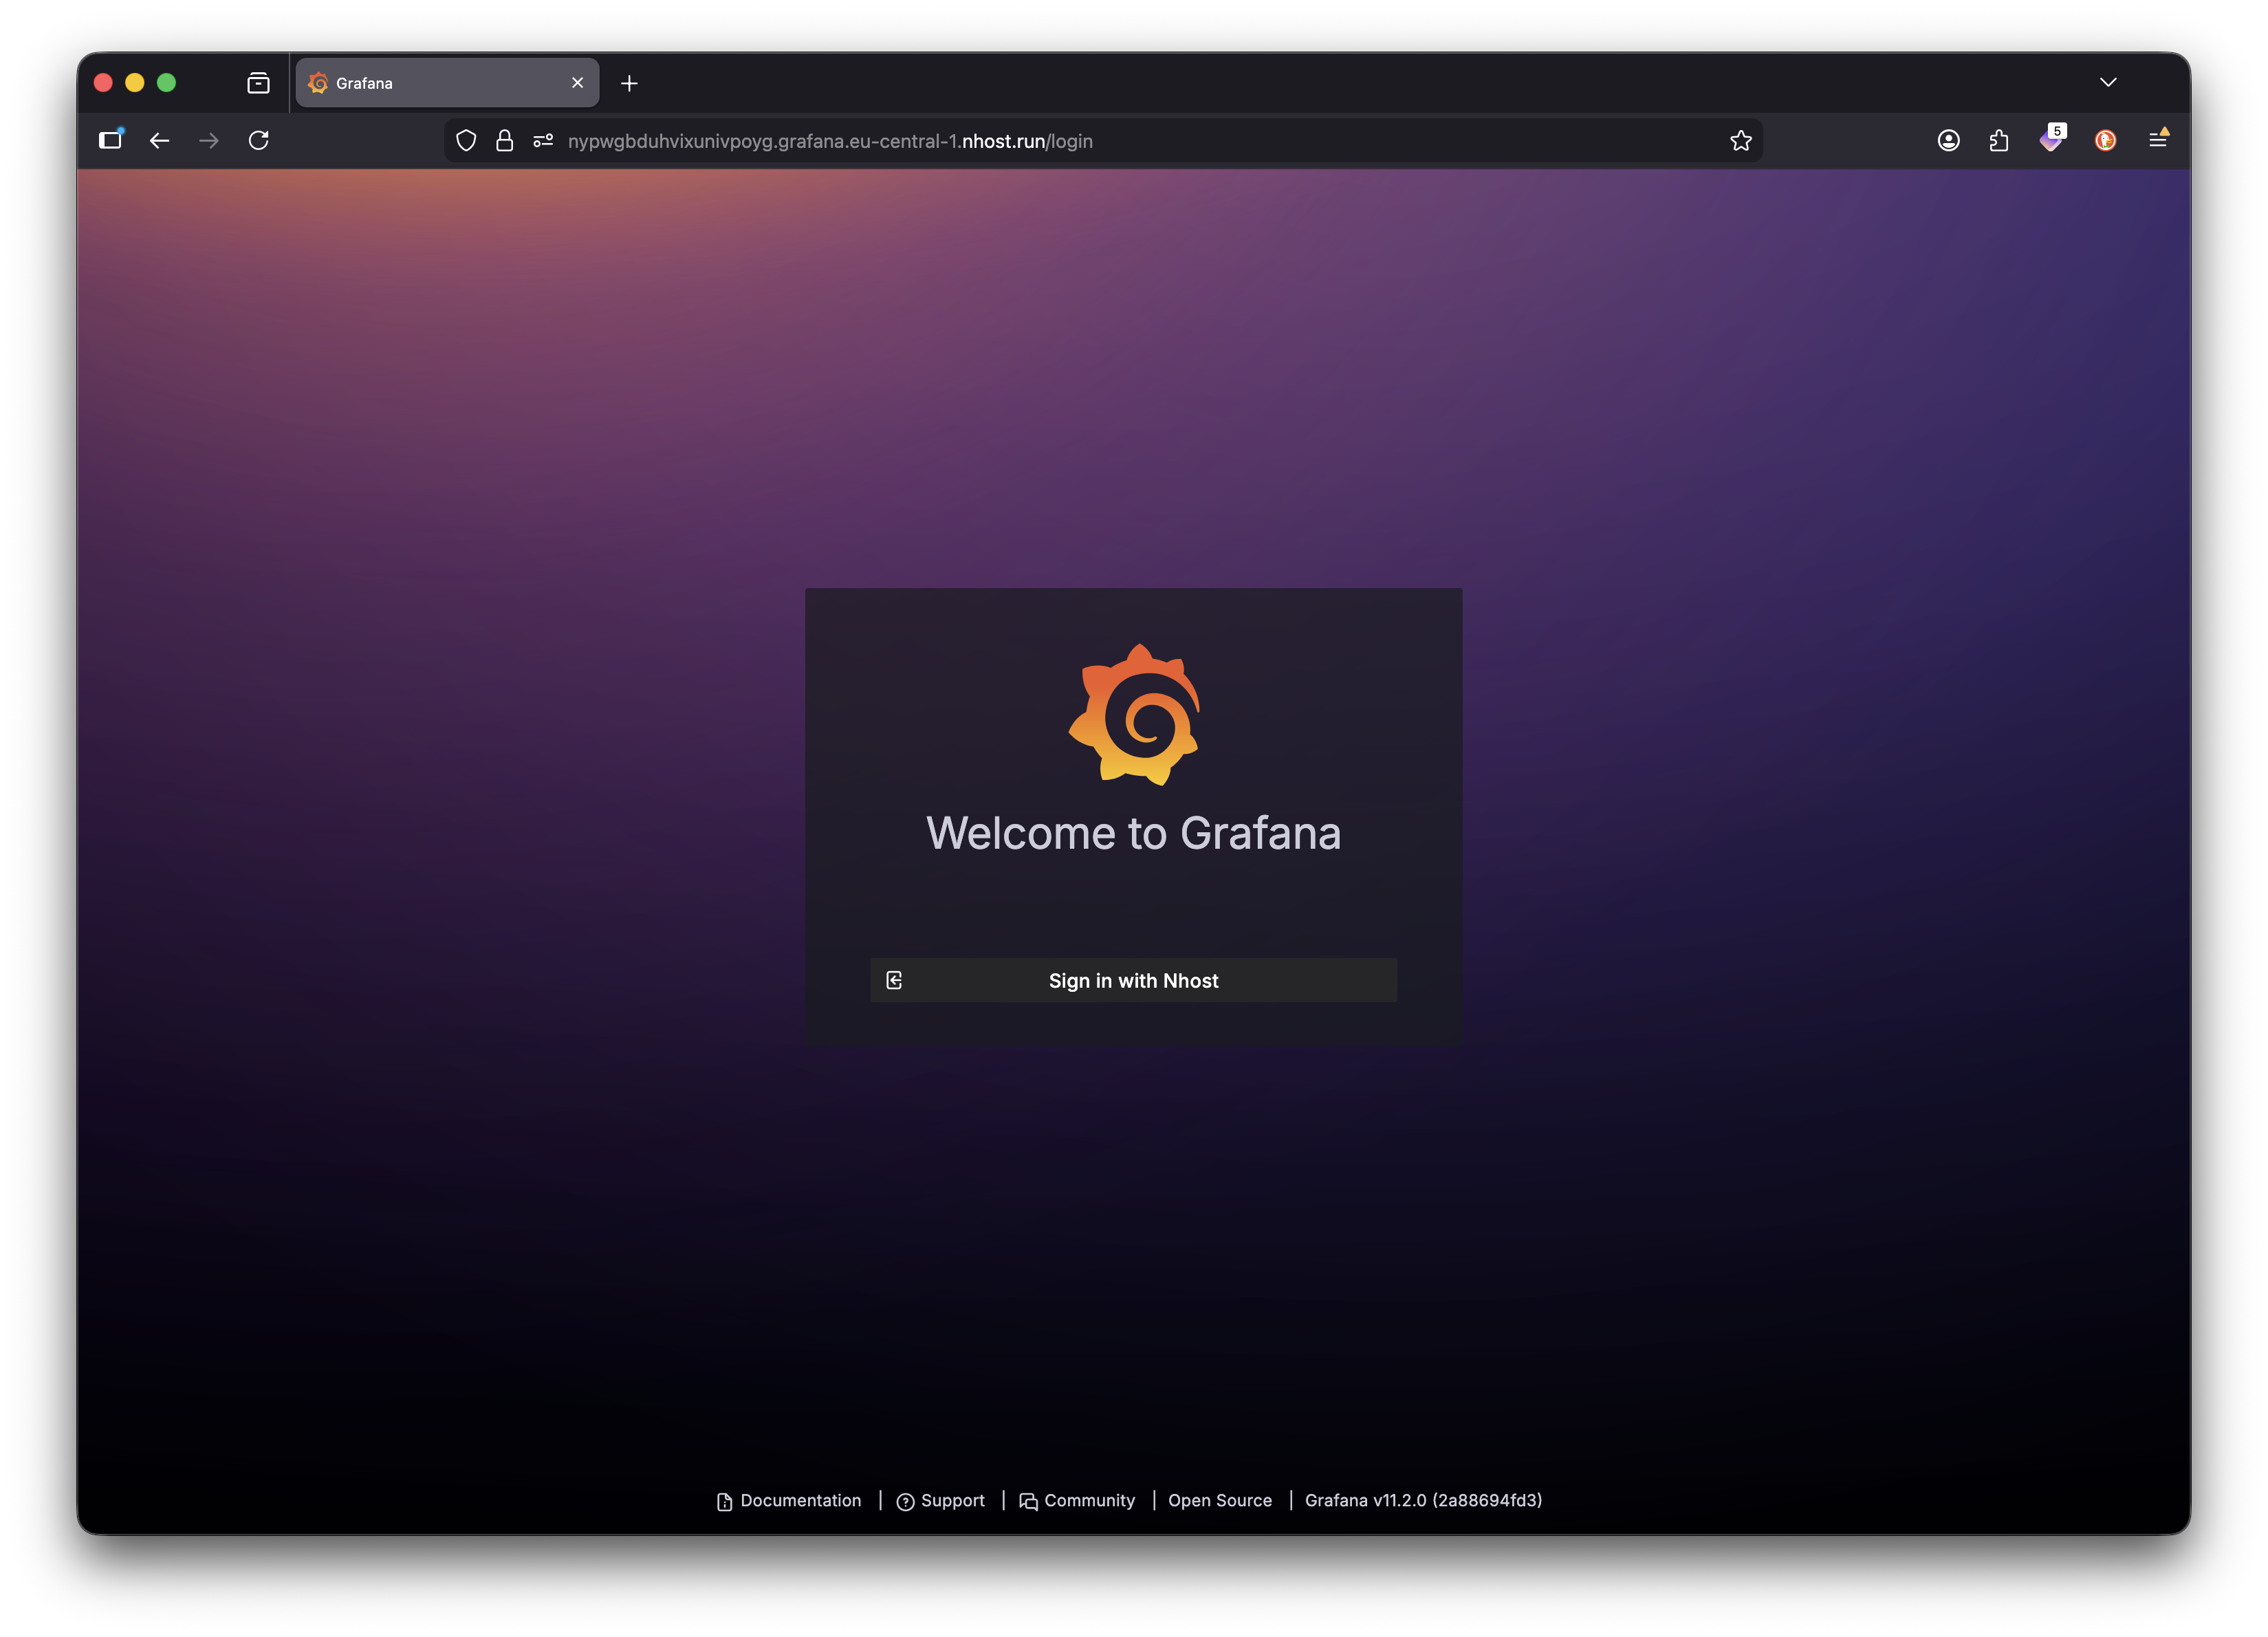This screenshot has height=1637, width=2268.
Task: Open the list-all-tabs chevron
Action: (x=2109, y=82)
